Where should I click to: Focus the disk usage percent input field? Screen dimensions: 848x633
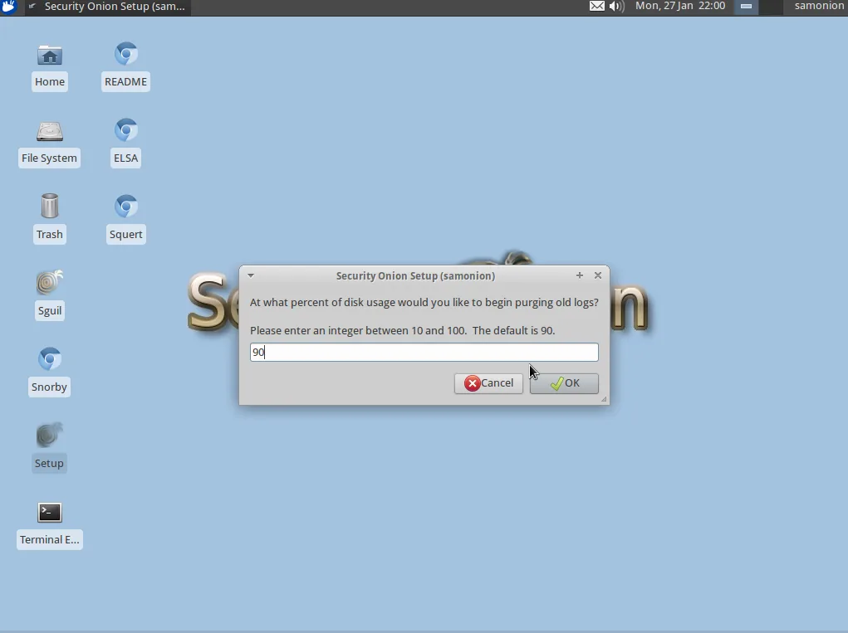(x=424, y=352)
